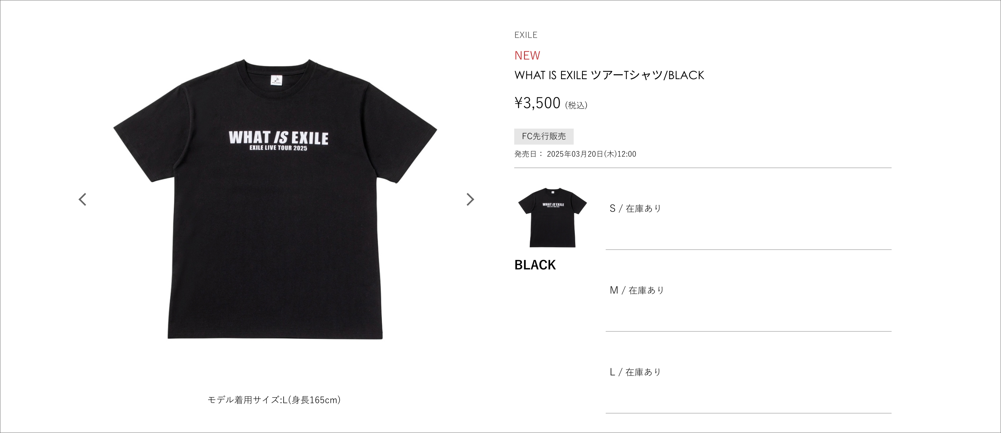1001x433 pixels.
Task: Choose size S in stock row
Action: [748, 209]
